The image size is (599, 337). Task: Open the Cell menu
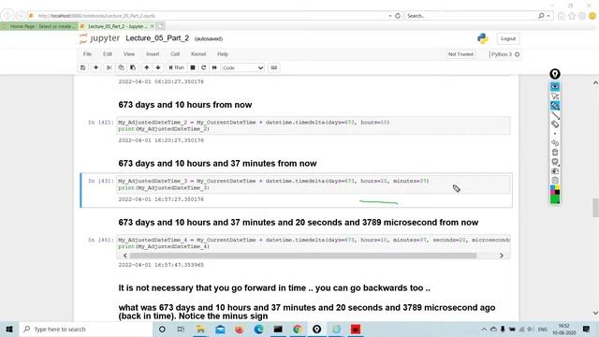pos(175,54)
